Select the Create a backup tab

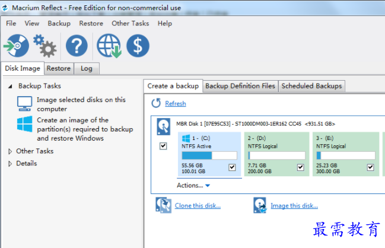[173, 86]
